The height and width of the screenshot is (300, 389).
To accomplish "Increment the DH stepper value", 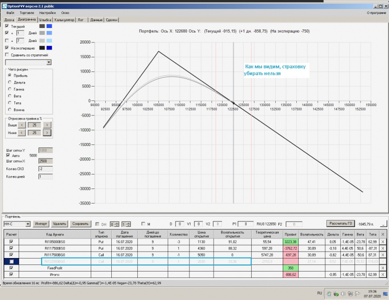I will (x=117, y=223).
